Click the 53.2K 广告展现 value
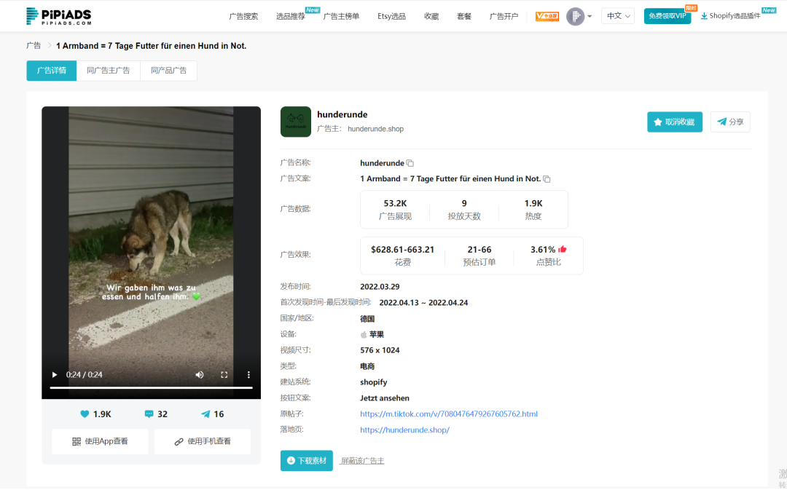The height and width of the screenshot is (490, 787). pos(395,204)
